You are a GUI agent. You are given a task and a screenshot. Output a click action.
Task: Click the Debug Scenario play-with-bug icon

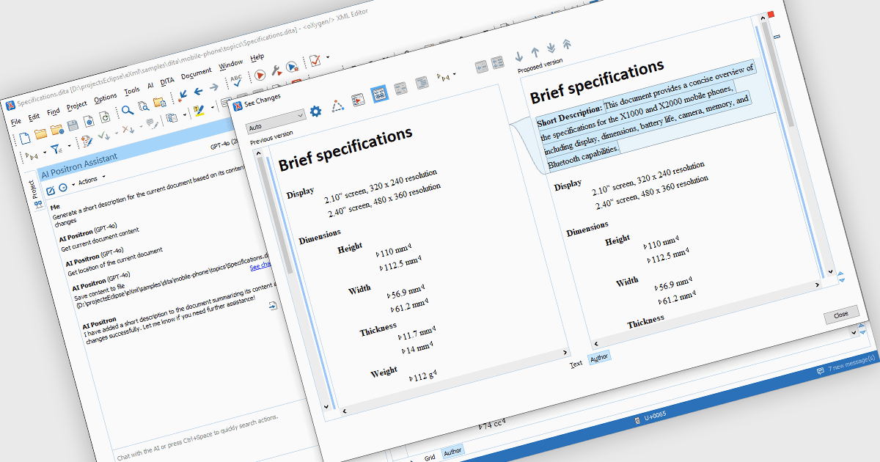point(292,67)
